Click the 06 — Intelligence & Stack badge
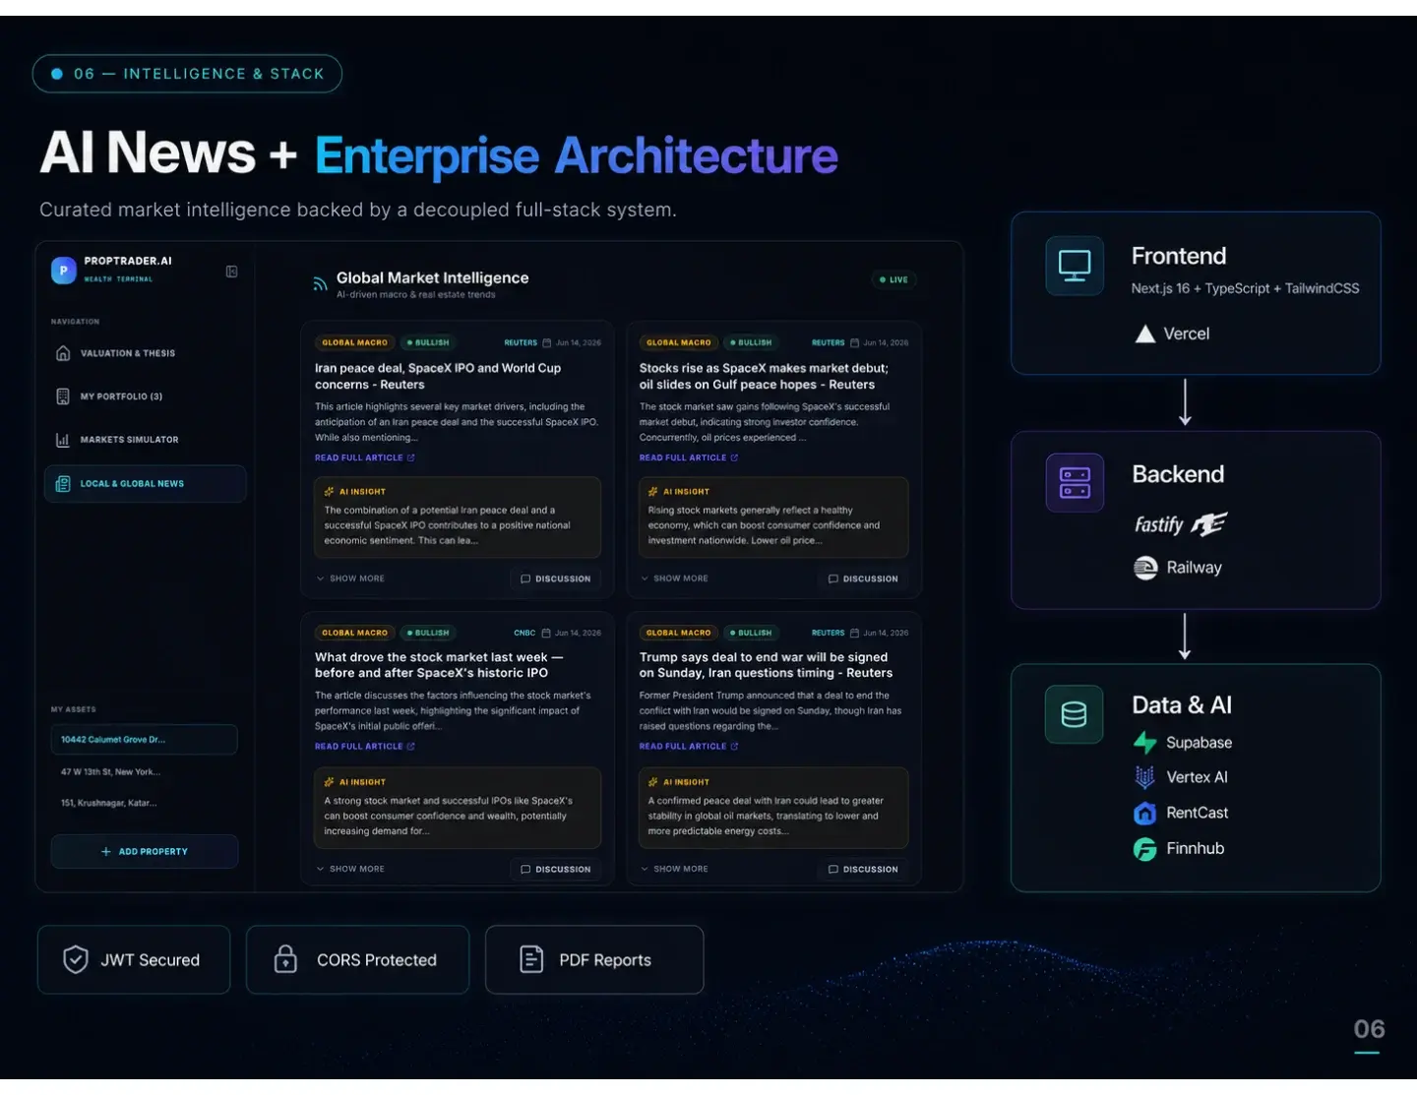This screenshot has width=1417, height=1095. (x=187, y=74)
